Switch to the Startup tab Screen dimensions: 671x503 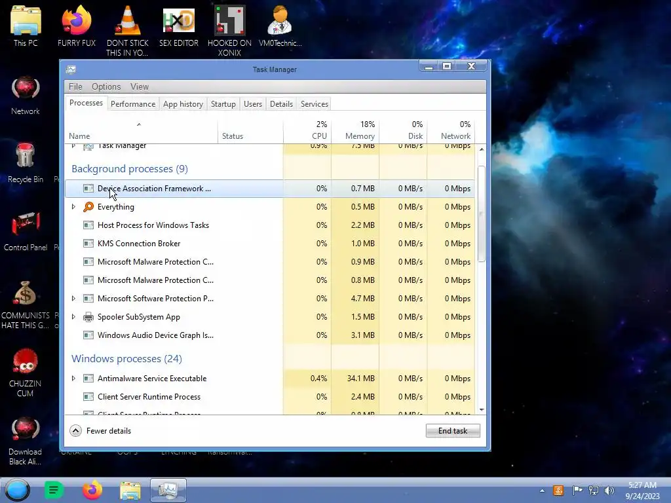[223, 104]
